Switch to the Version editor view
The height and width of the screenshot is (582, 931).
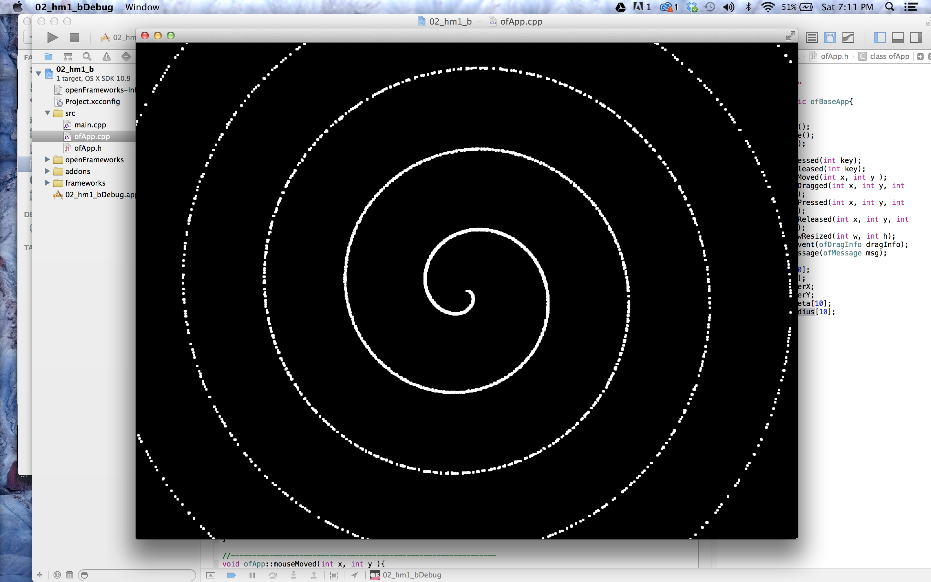coord(848,37)
